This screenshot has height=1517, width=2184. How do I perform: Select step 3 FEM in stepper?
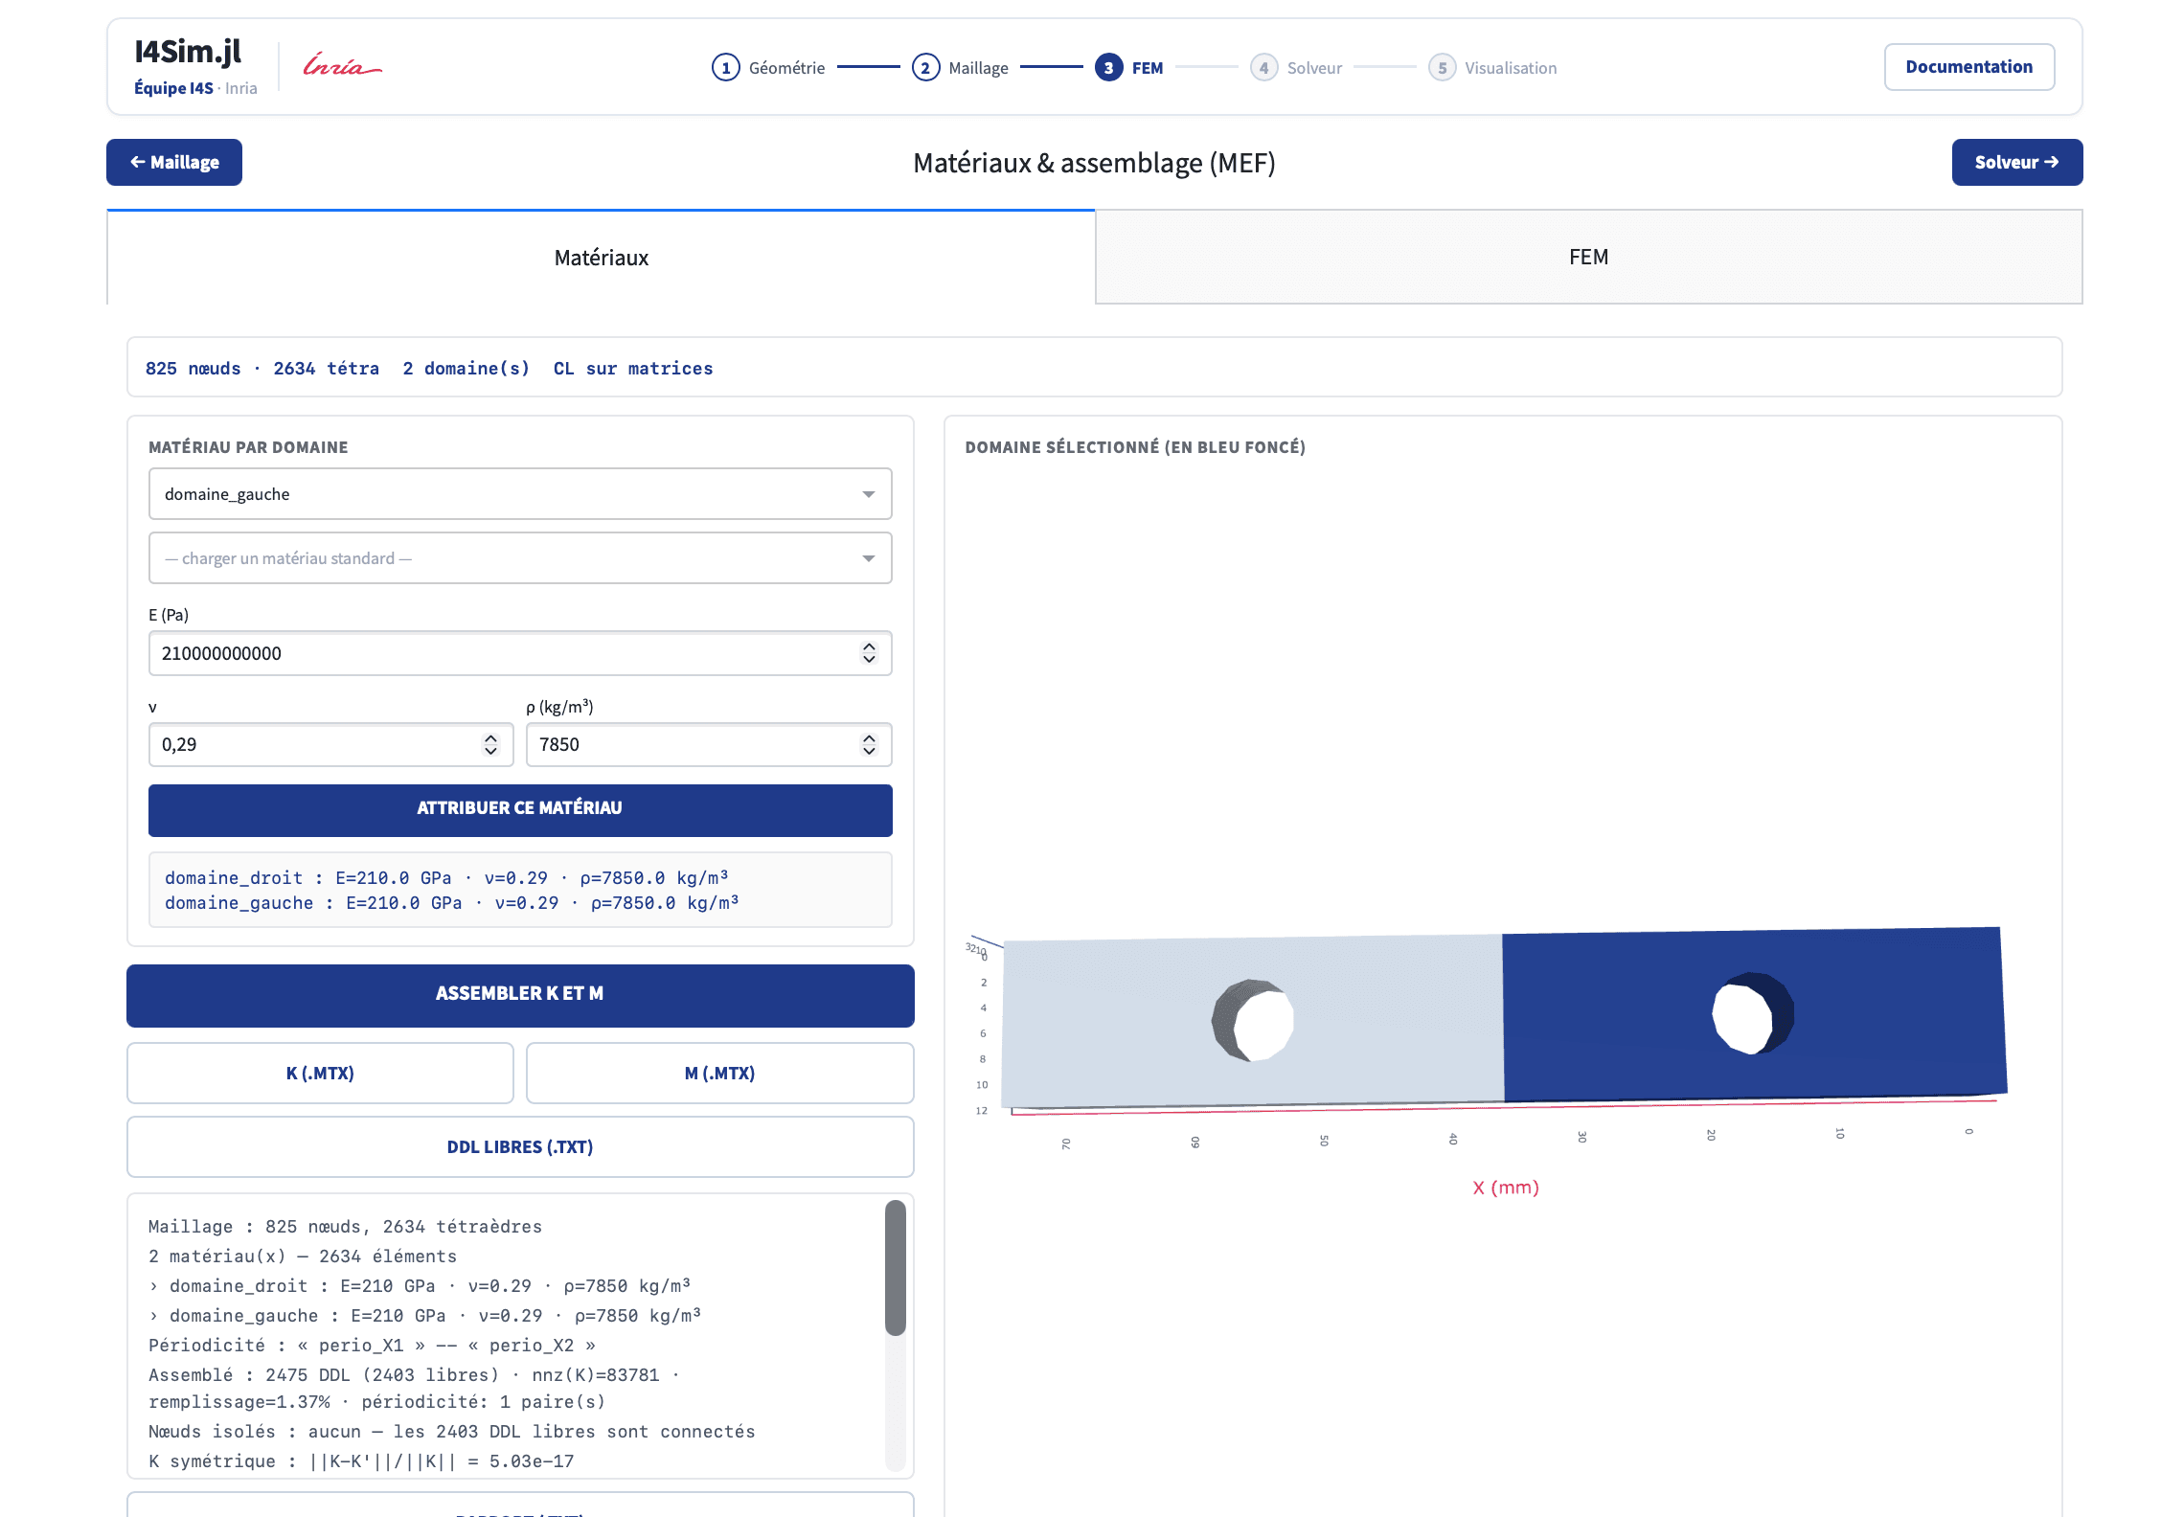point(1130,68)
